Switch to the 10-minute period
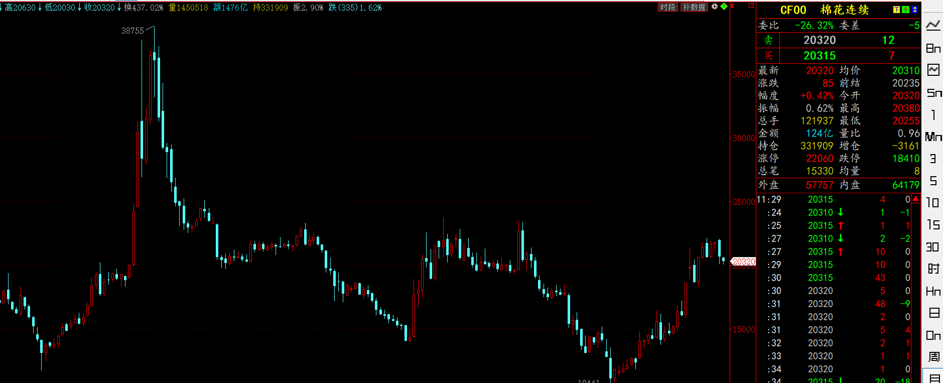 tap(933, 203)
